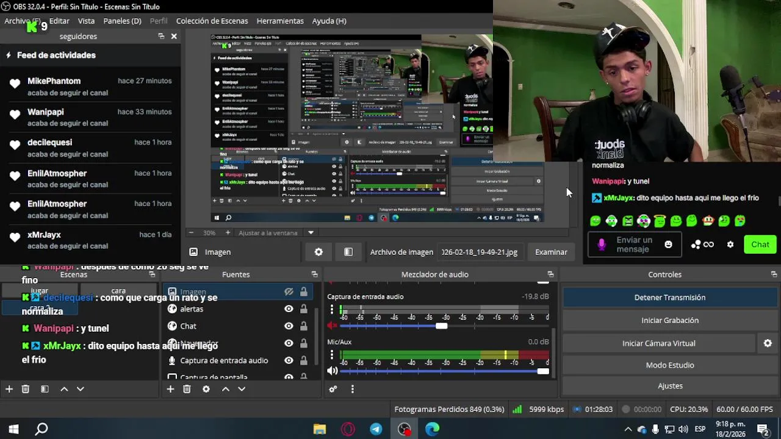The image size is (781, 439).
Task: Enable Modo Estudio
Action: tap(669, 365)
